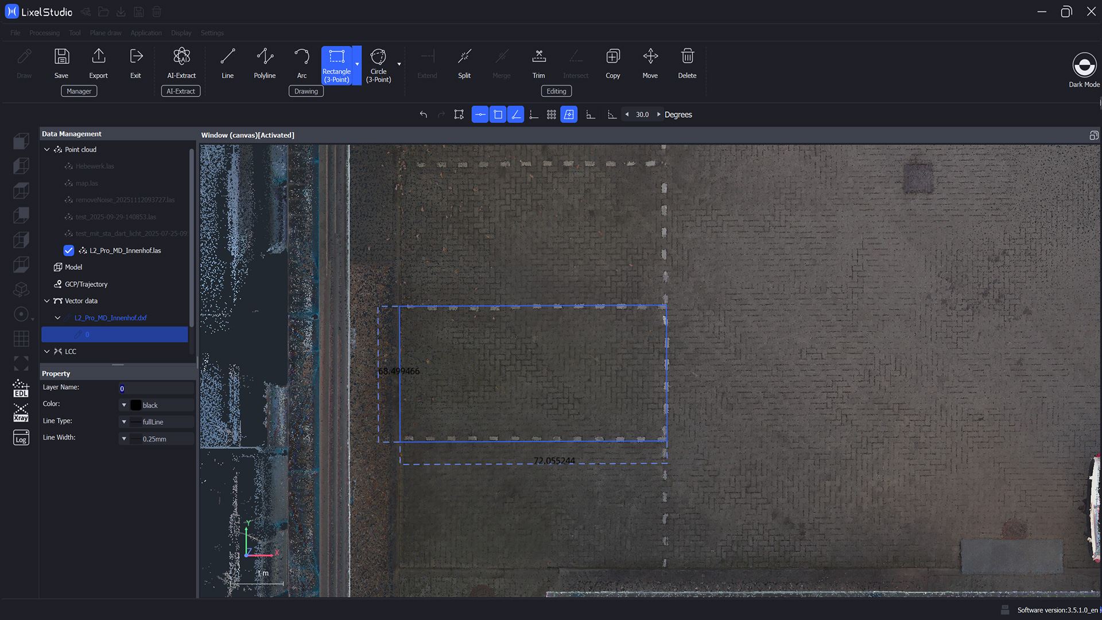This screenshot has width=1102, height=620.
Task: Open Rectangle tool variants dropdown arrow
Action: [357, 64]
